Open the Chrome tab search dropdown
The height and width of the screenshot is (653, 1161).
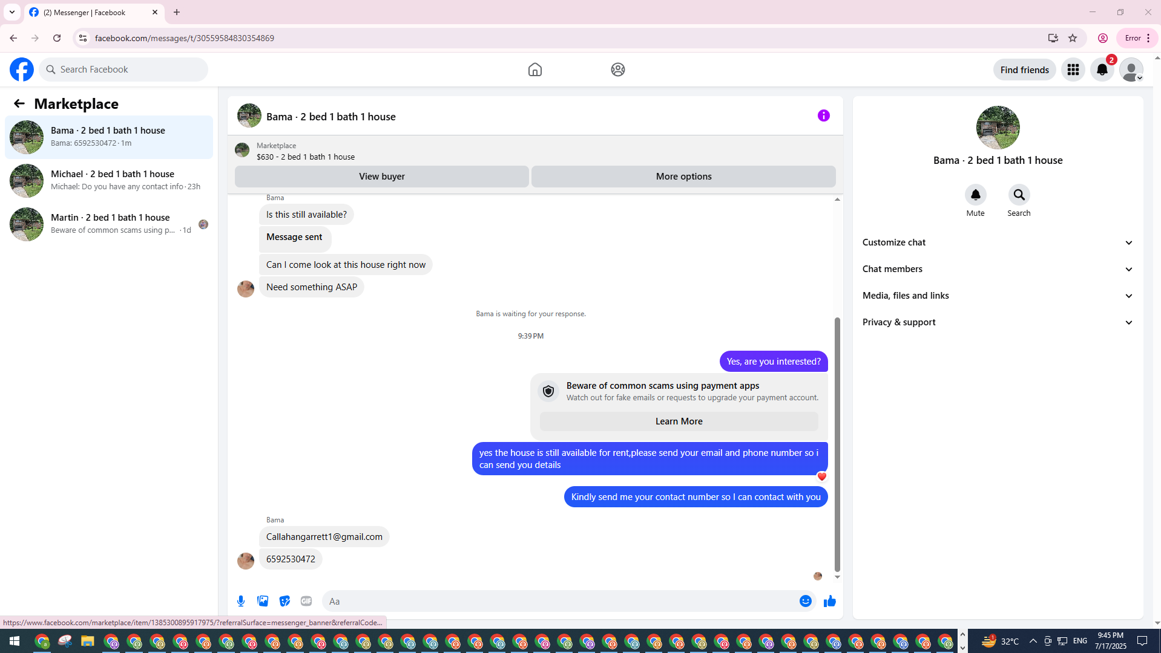tap(12, 12)
